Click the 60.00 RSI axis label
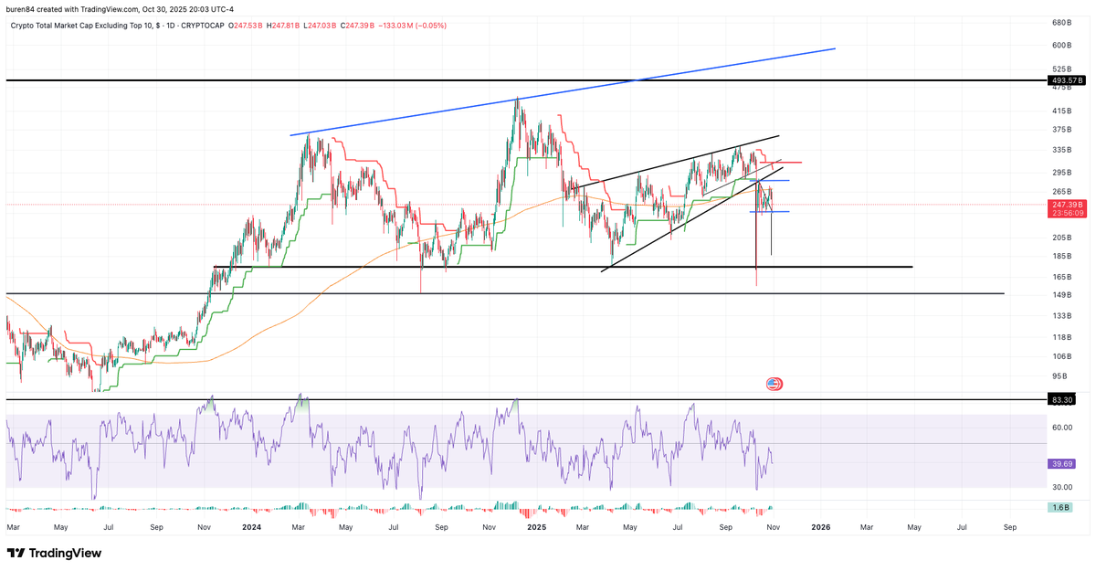 click(x=1062, y=427)
